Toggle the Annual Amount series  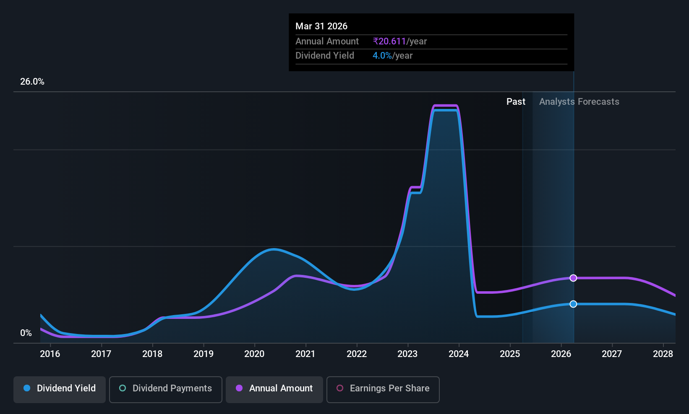[x=274, y=390]
